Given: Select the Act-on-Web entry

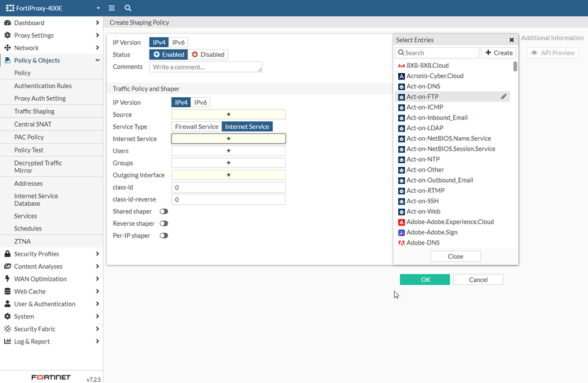Looking at the screenshot, I should [452, 212].
